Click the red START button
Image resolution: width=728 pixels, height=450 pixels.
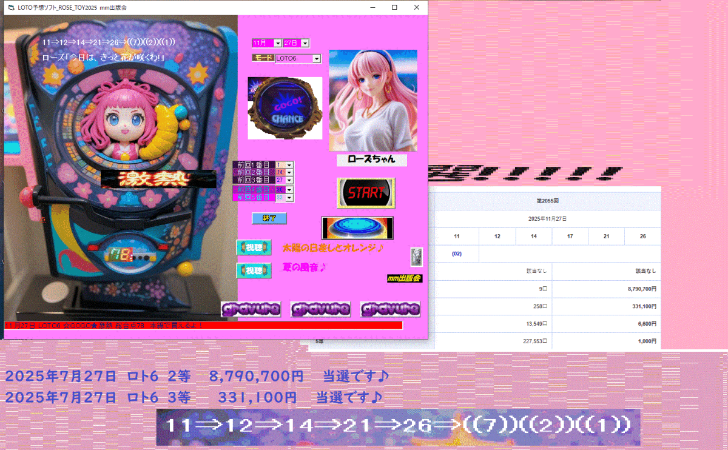365,193
